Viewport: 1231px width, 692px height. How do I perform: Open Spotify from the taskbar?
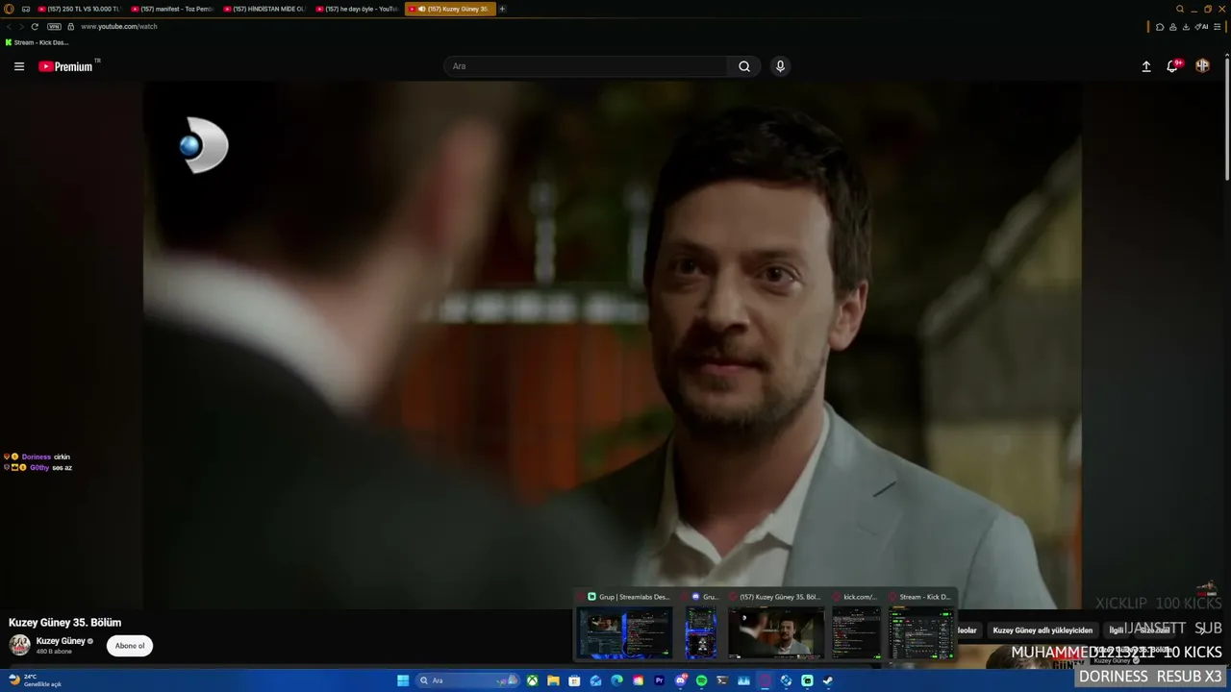point(701,680)
